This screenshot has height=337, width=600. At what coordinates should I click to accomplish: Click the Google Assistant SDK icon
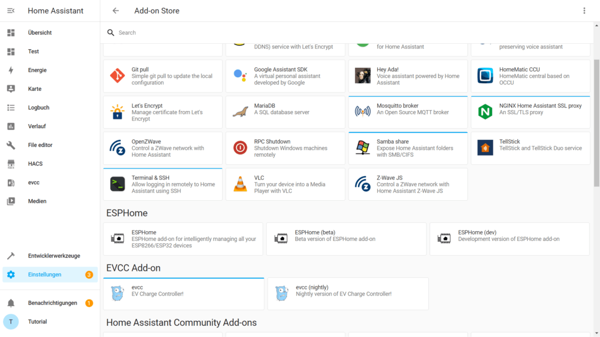click(241, 75)
